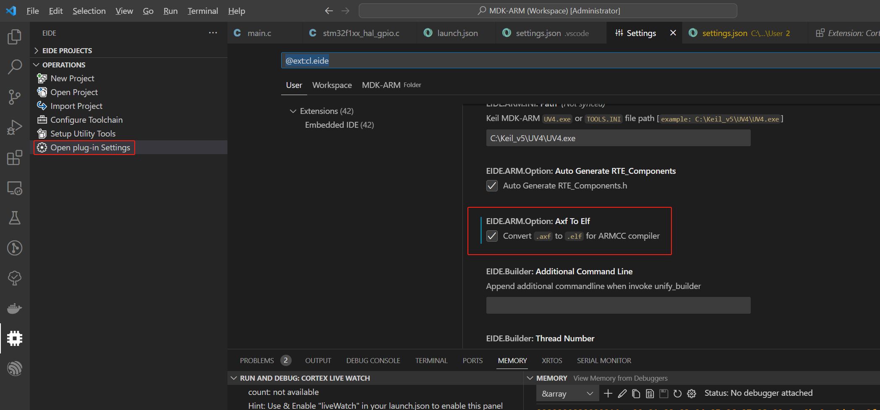Image resolution: width=880 pixels, height=410 pixels.
Task: Click the Additional Command Line input field
Action: pyautogui.click(x=618, y=305)
